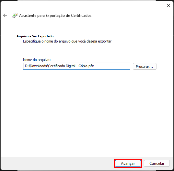Click empty space at end of filename field
This screenshot has width=174, height=171.
coord(112,66)
